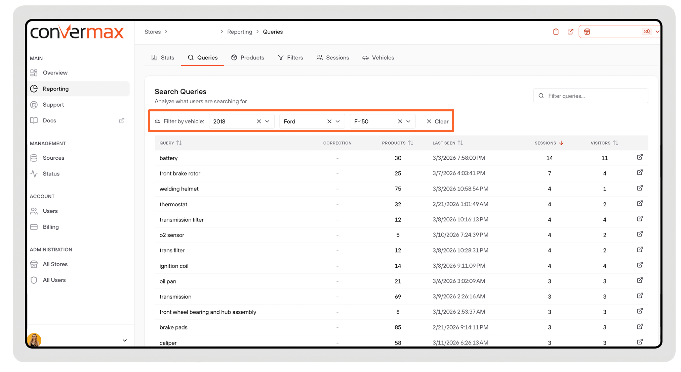The image size is (681, 372).
Task: Expand the F-150 model dropdown
Action: tap(408, 121)
